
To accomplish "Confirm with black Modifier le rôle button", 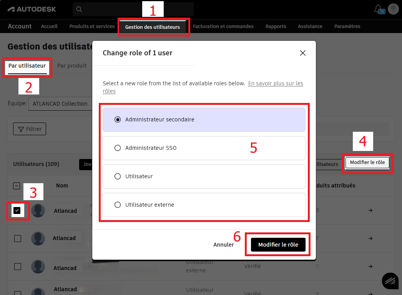I will 278,245.
